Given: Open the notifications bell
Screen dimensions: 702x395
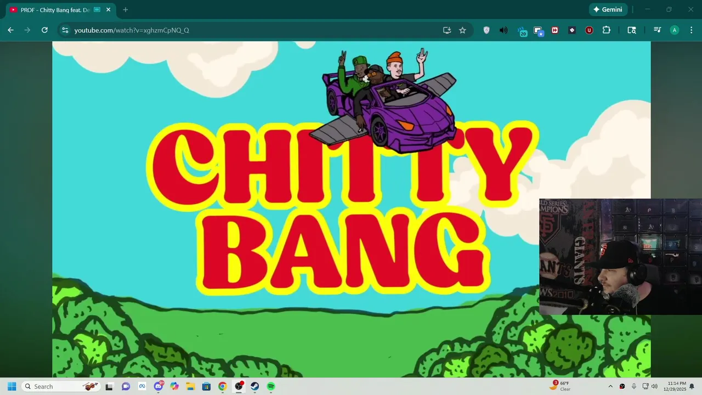Looking at the screenshot, I should [x=692, y=386].
